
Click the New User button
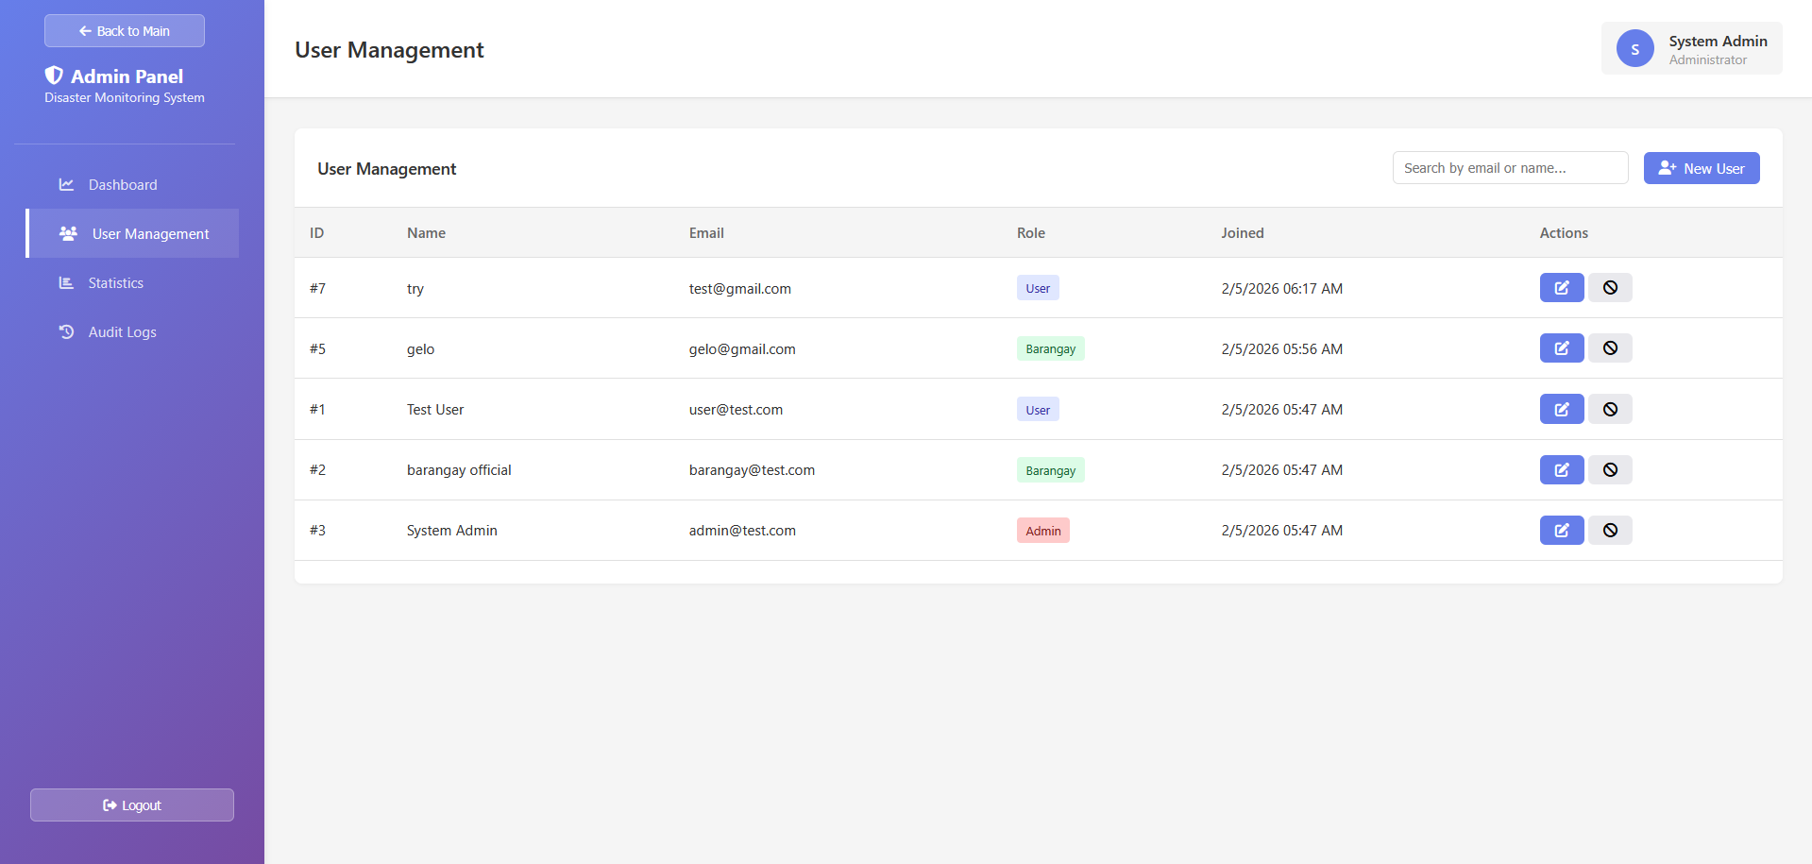[x=1702, y=168]
